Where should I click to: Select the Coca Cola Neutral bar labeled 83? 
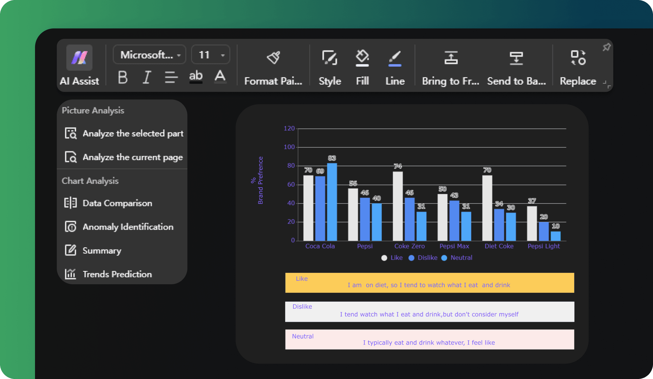[x=332, y=202]
